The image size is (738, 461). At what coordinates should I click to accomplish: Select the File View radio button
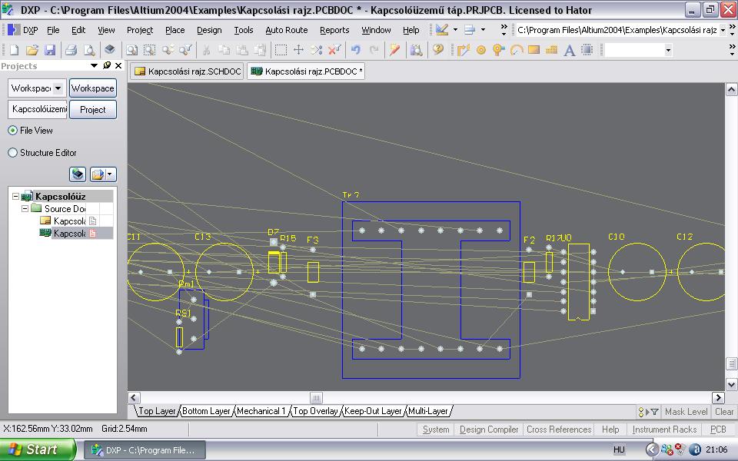[x=13, y=131]
